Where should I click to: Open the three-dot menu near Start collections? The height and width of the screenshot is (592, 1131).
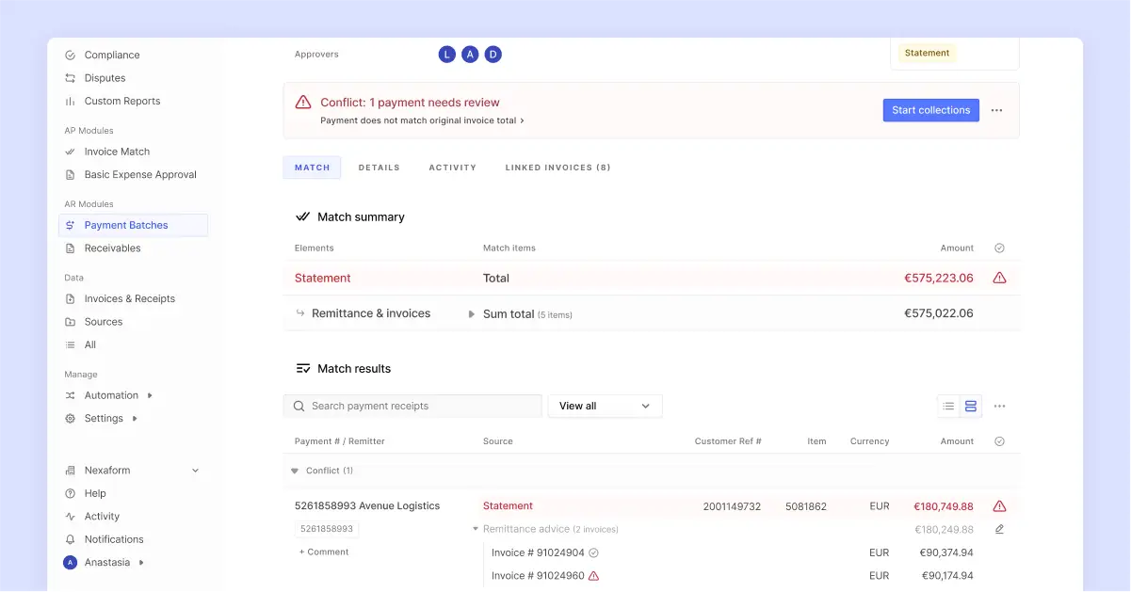pyautogui.click(x=996, y=110)
